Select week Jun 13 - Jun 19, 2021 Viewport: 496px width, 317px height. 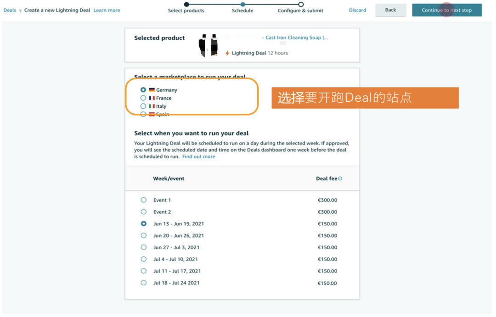144,224
